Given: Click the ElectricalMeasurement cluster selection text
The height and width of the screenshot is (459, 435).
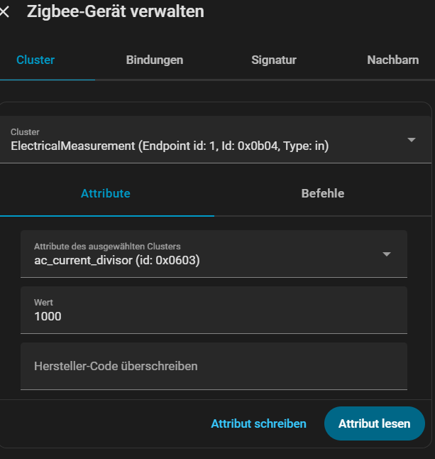Looking at the screenshot, I should pos(170,146).
